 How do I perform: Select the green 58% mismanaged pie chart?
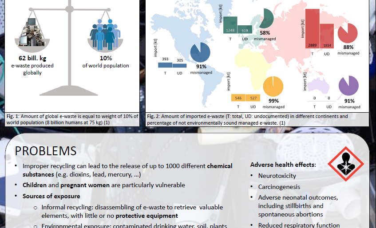[x=267, y=18]
